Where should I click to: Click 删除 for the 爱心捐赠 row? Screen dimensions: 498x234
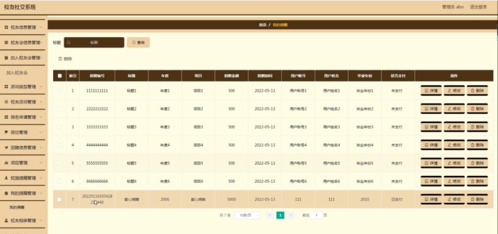pyautogui.click(x=477, y=199)
